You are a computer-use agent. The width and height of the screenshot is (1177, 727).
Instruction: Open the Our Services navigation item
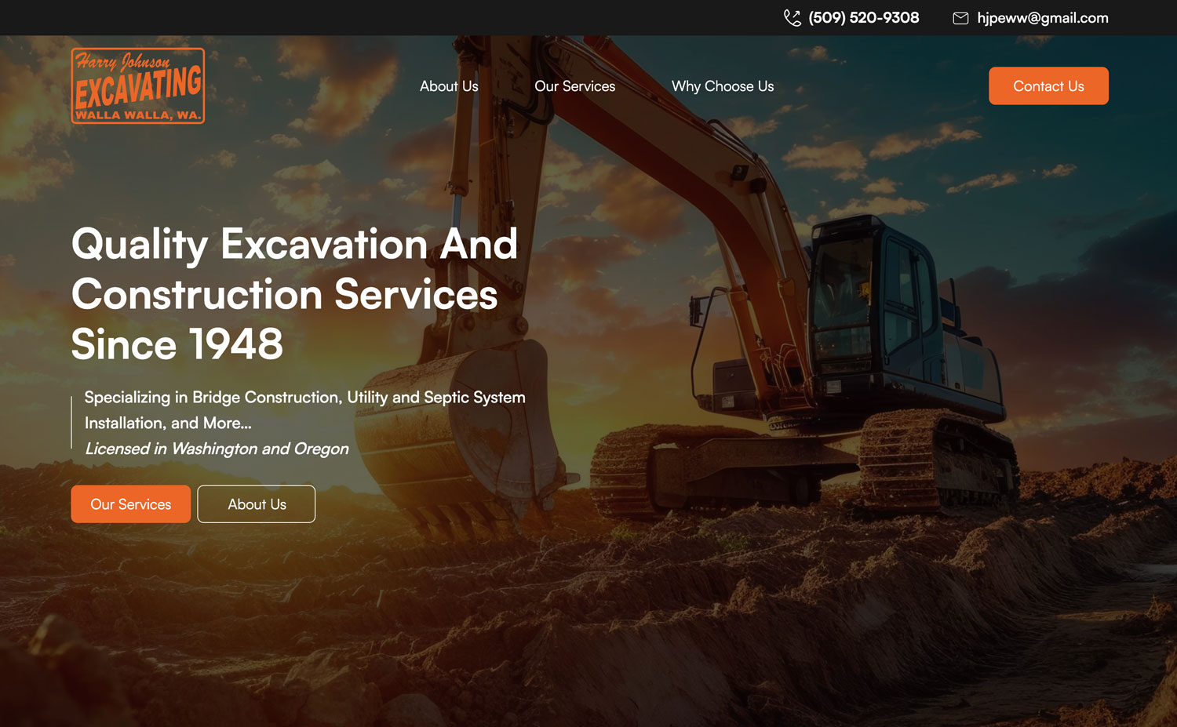(574, 86)
